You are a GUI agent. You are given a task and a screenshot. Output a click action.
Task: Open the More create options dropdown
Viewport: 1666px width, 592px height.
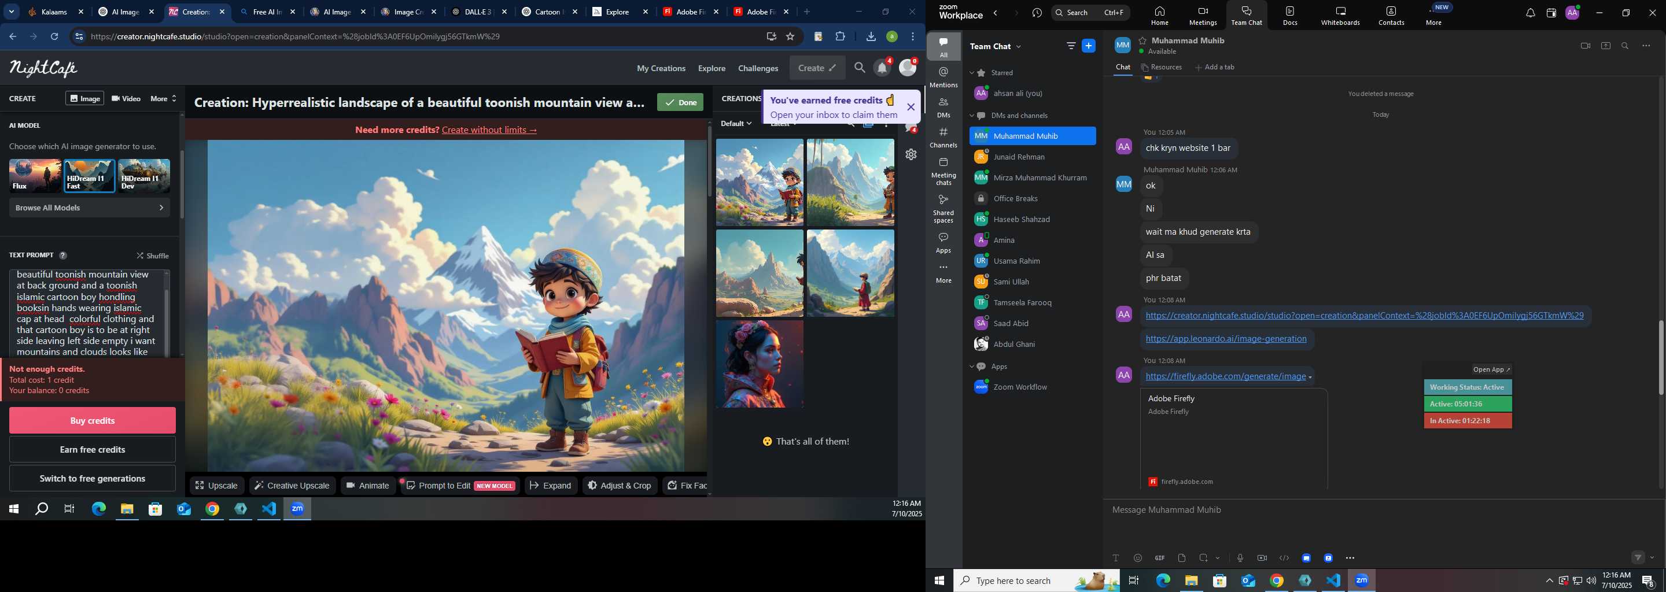[164, 98]
